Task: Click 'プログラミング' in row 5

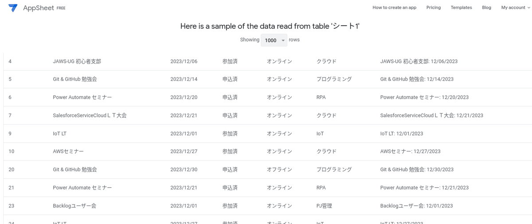Action: coord(334,79)
